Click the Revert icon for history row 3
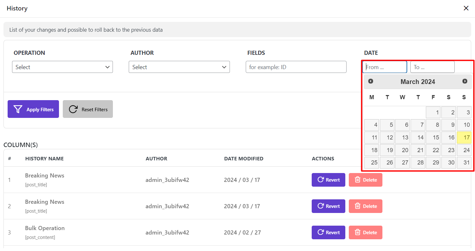 321,232
